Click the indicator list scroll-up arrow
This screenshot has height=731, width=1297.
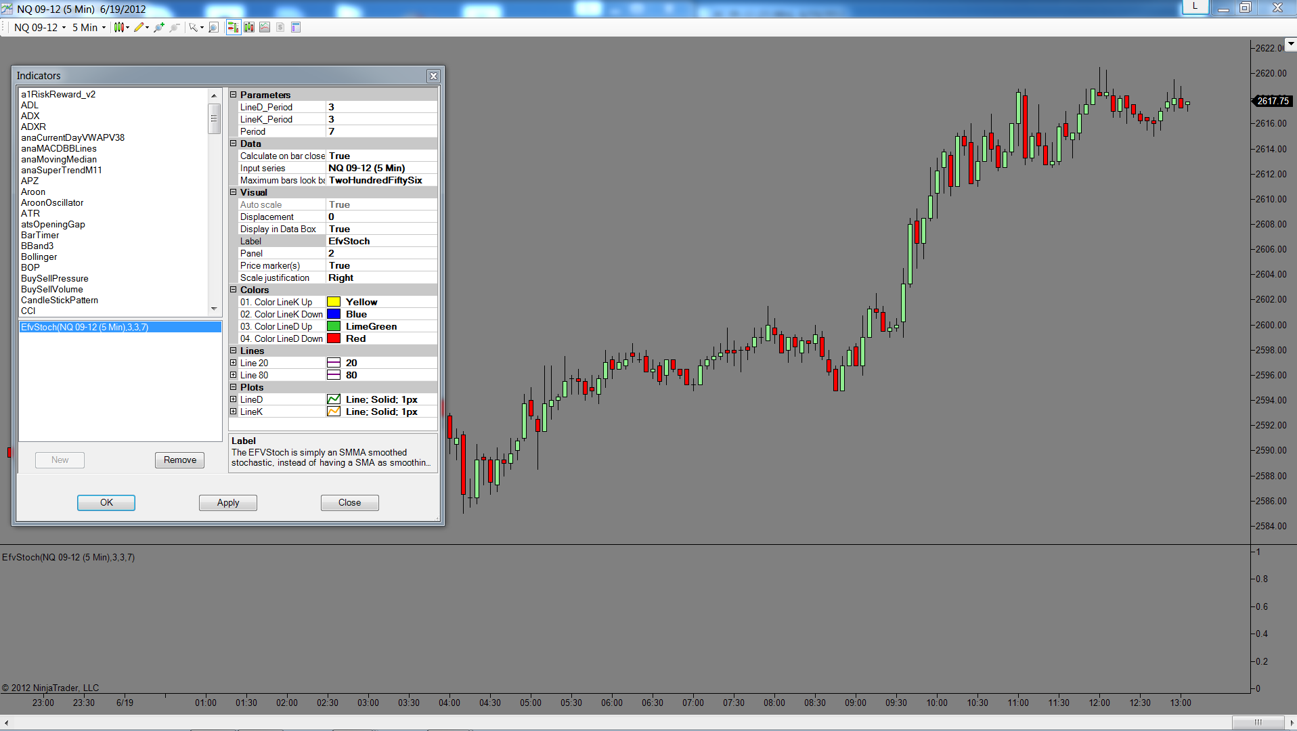pos(214,95)
